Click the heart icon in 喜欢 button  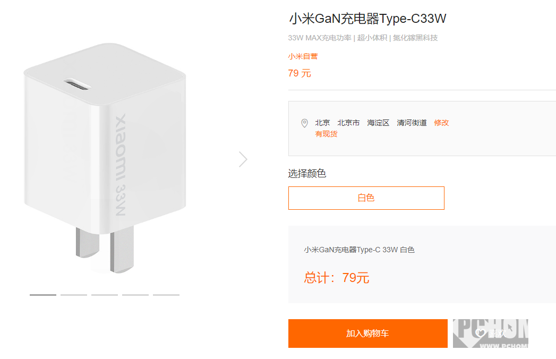point(480,333)
